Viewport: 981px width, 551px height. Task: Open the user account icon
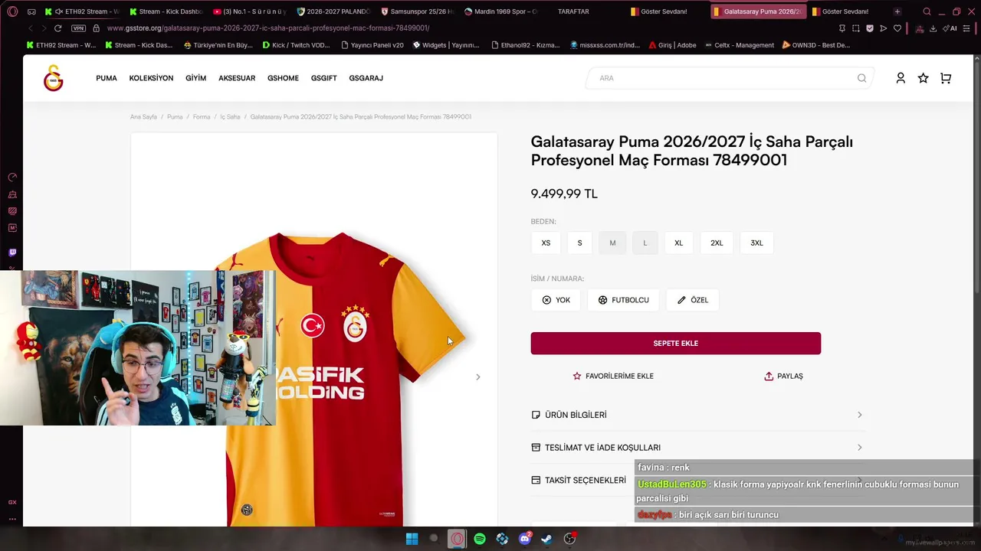901,78
